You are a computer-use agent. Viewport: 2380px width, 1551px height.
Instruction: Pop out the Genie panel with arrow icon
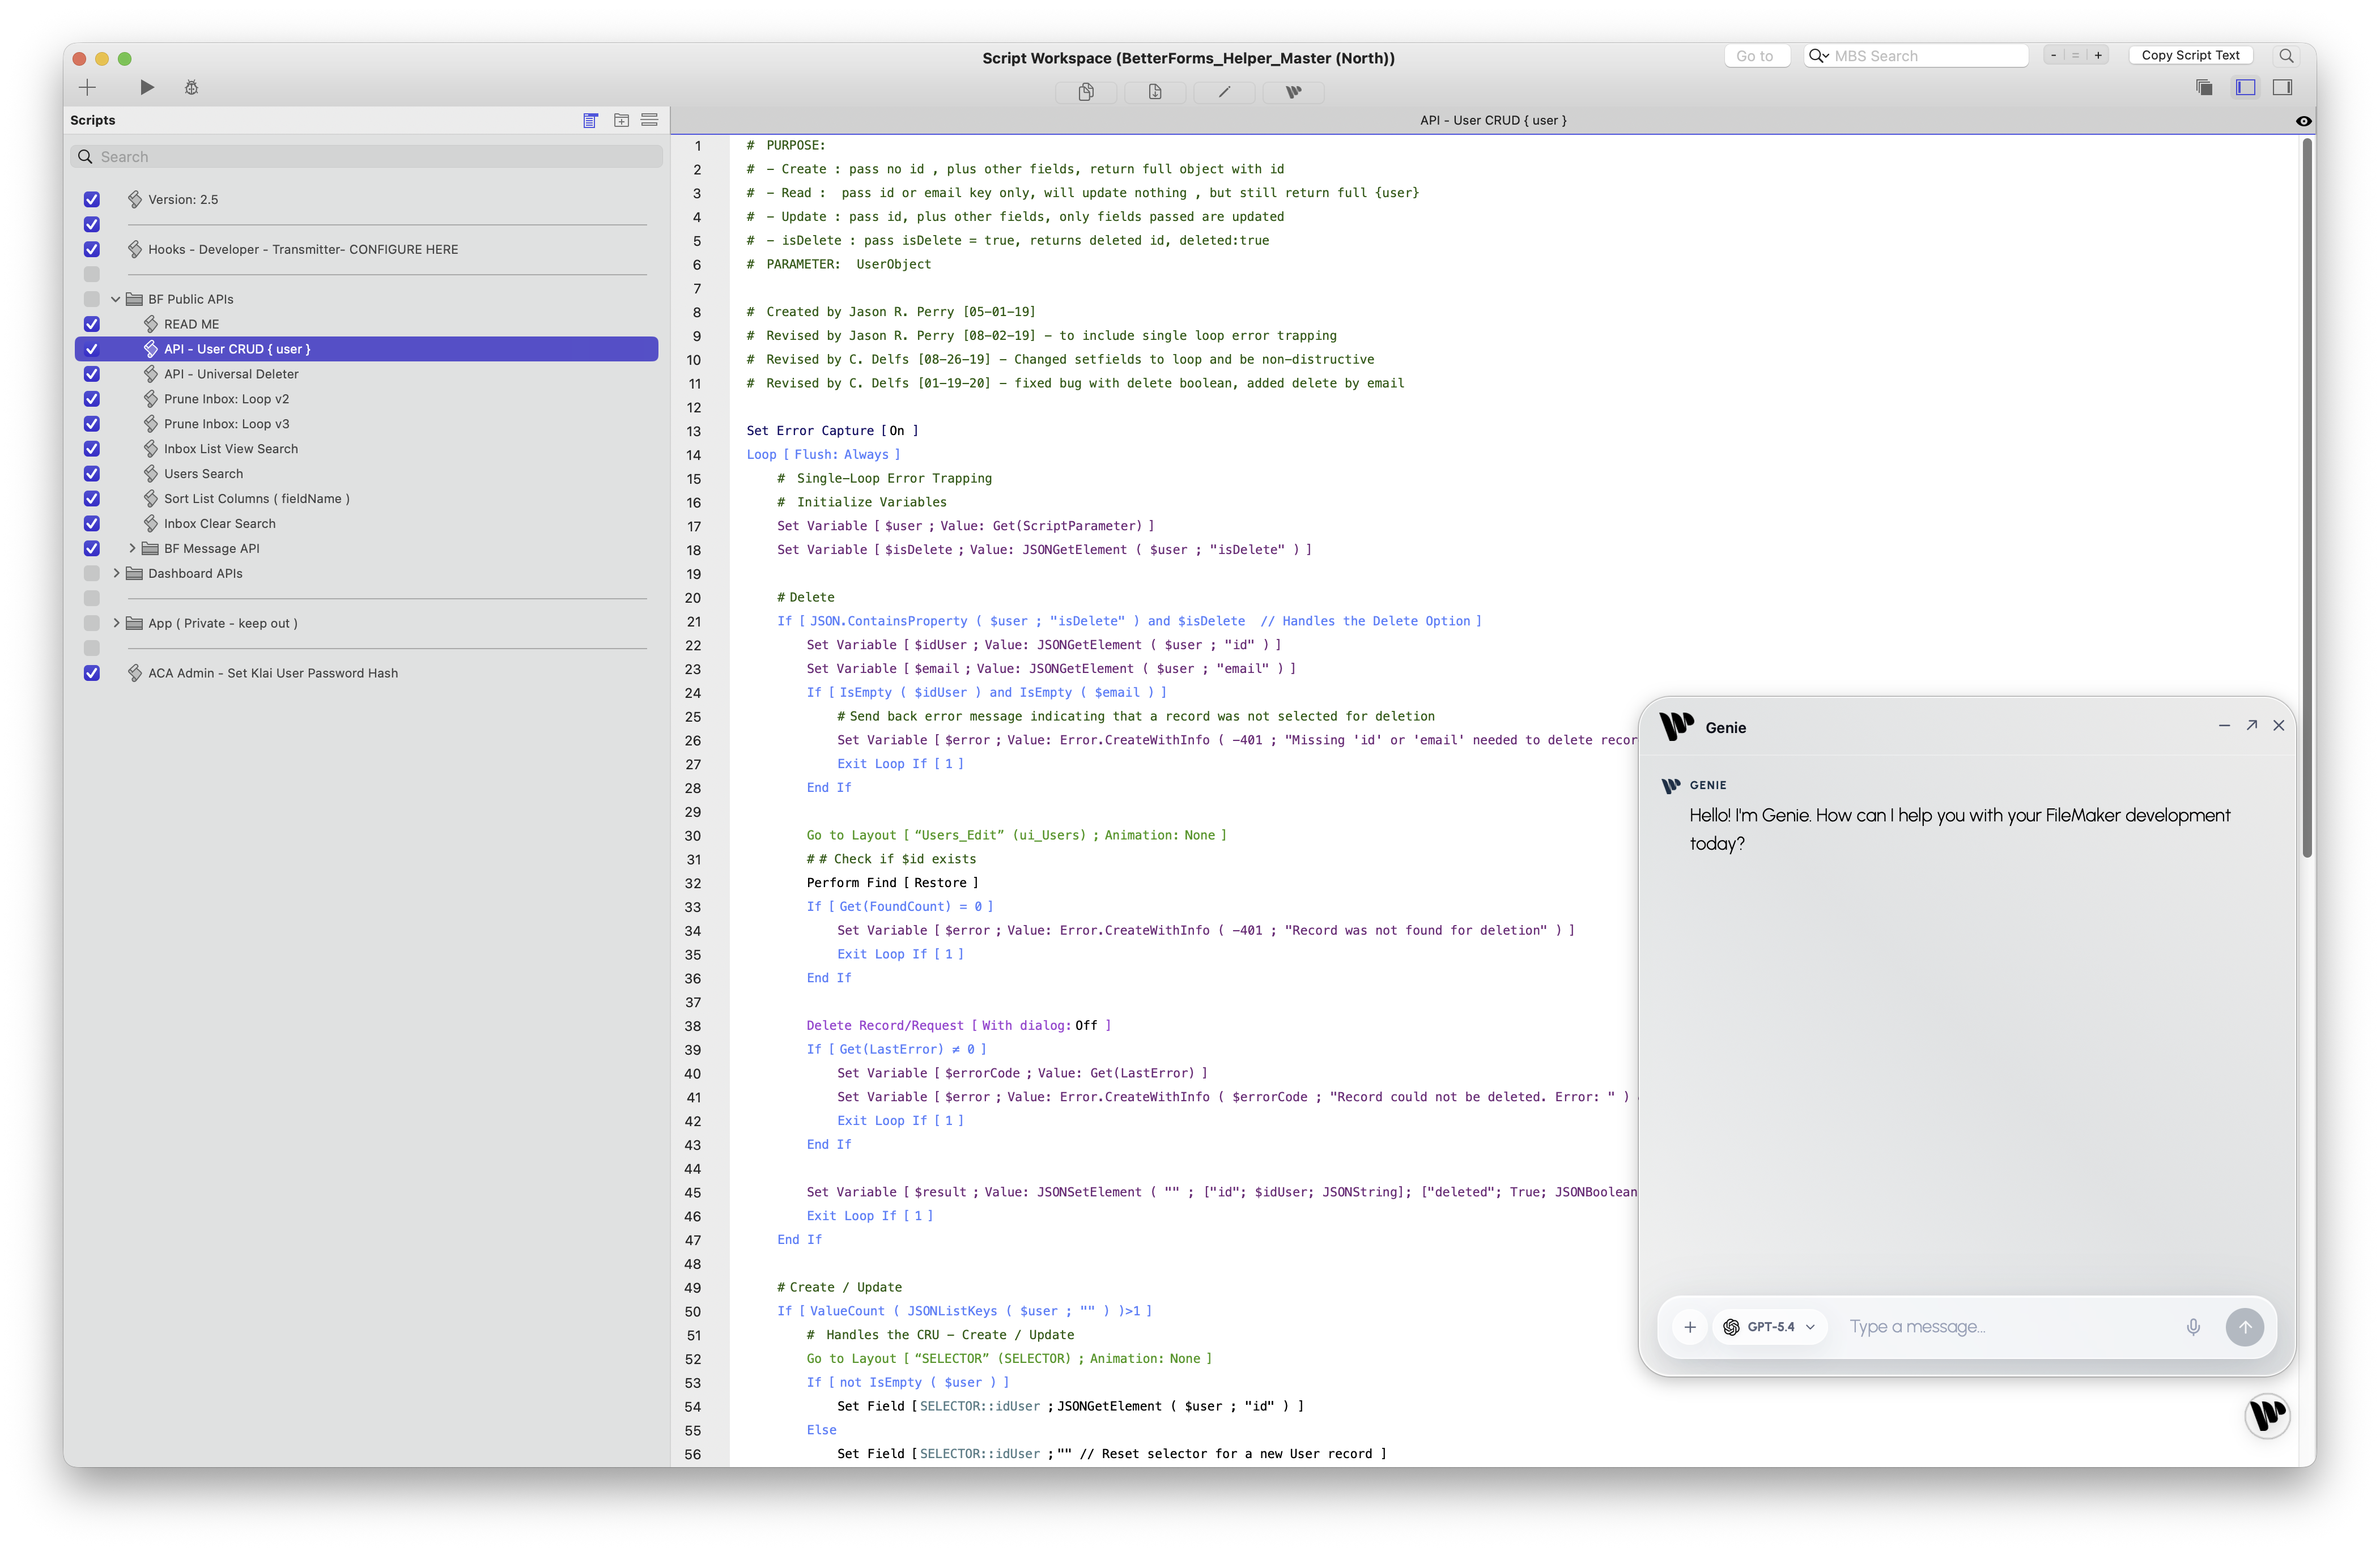tap(2252, 727)
